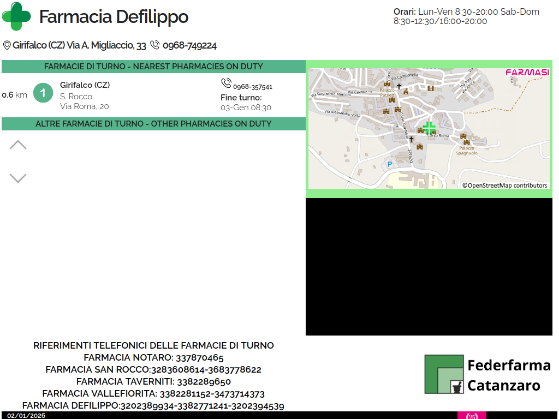
Task: Click the Farmacia Defilippo title
Action: (114, 17)
